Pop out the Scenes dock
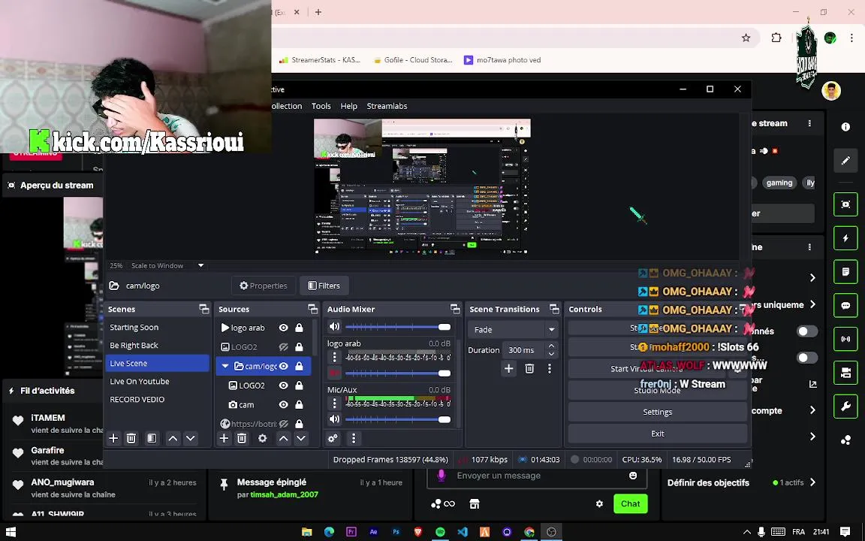This screenshot has height=541, width=865. click(204, 309)
